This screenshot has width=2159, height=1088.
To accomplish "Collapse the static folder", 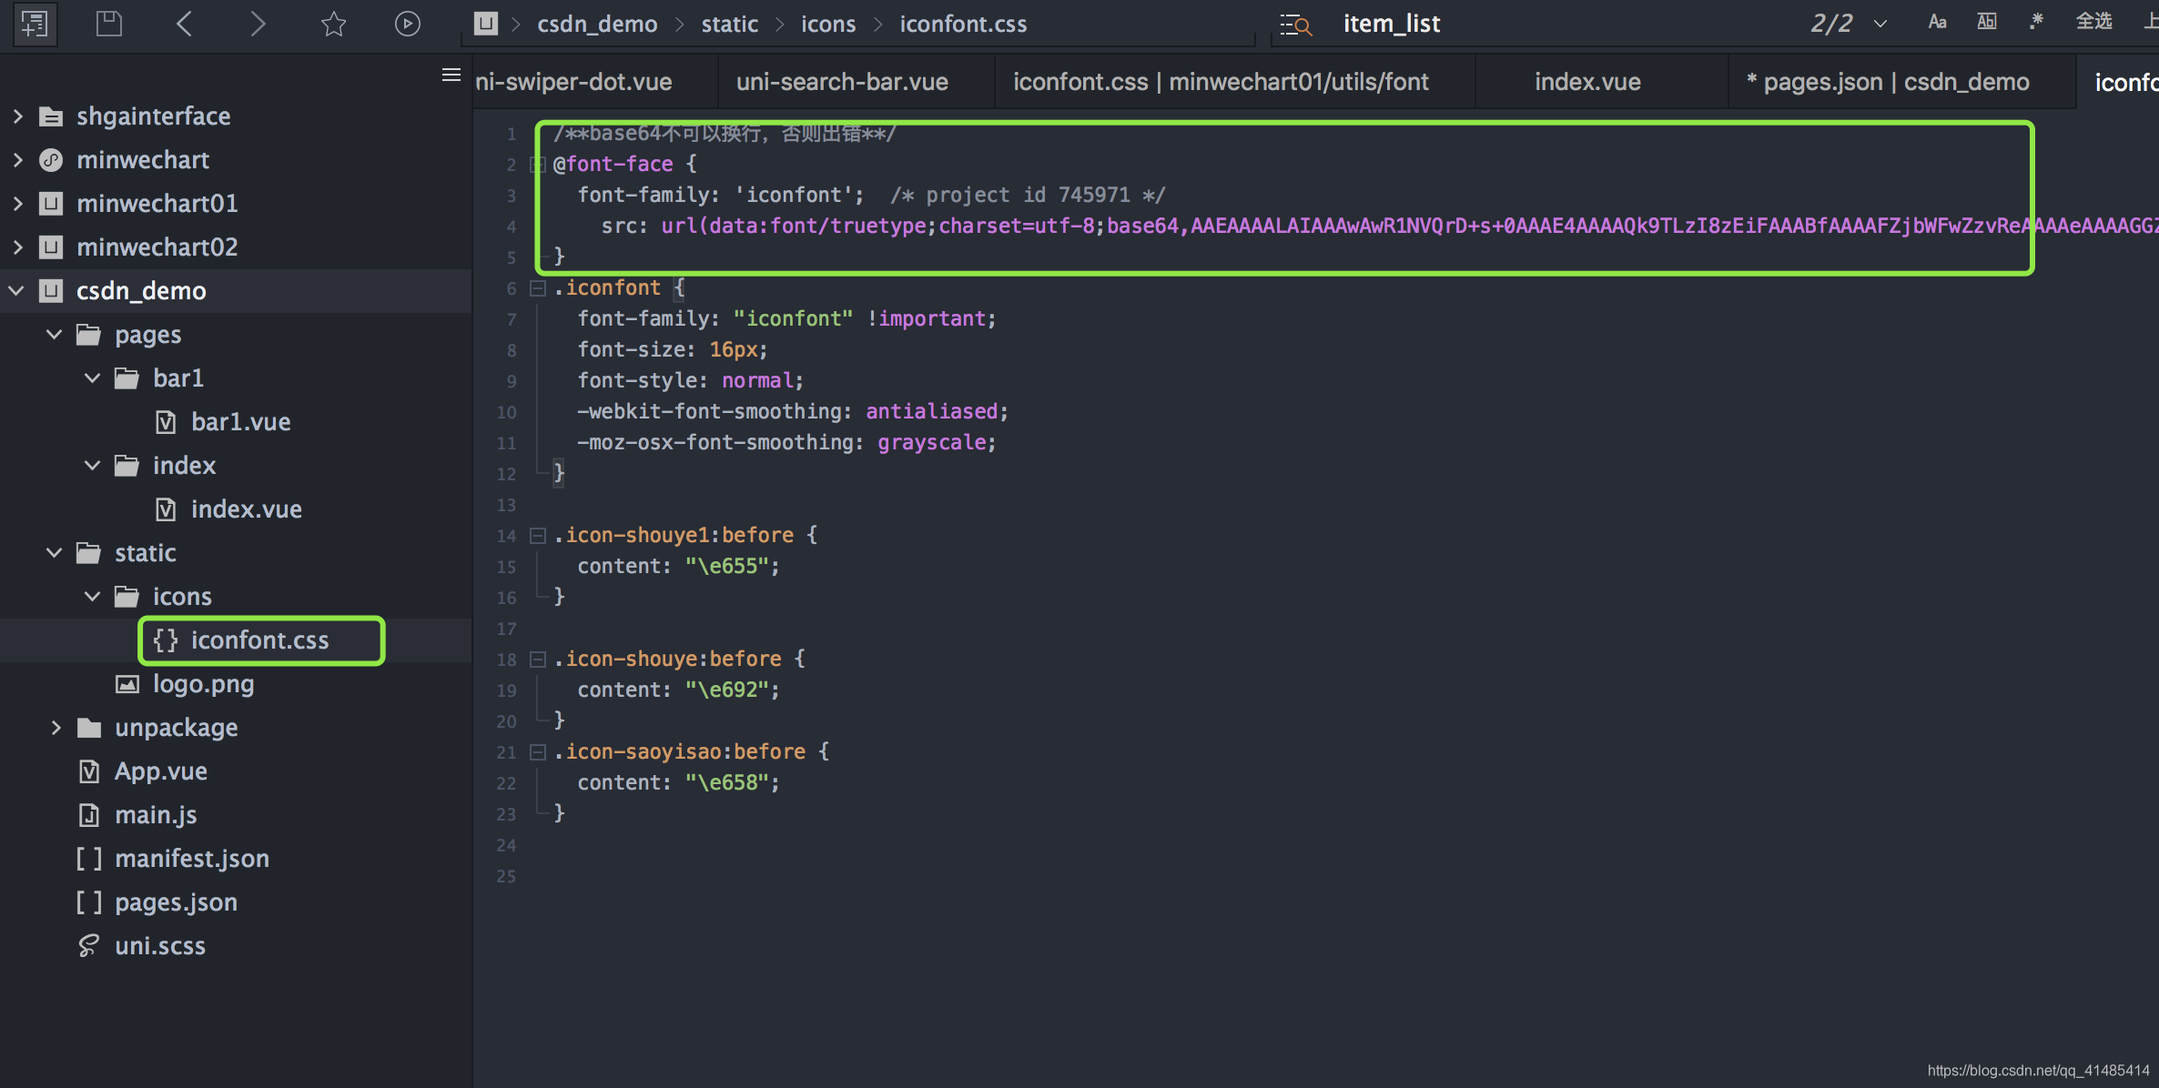I will pyautogui.click(x=55, y=553).
